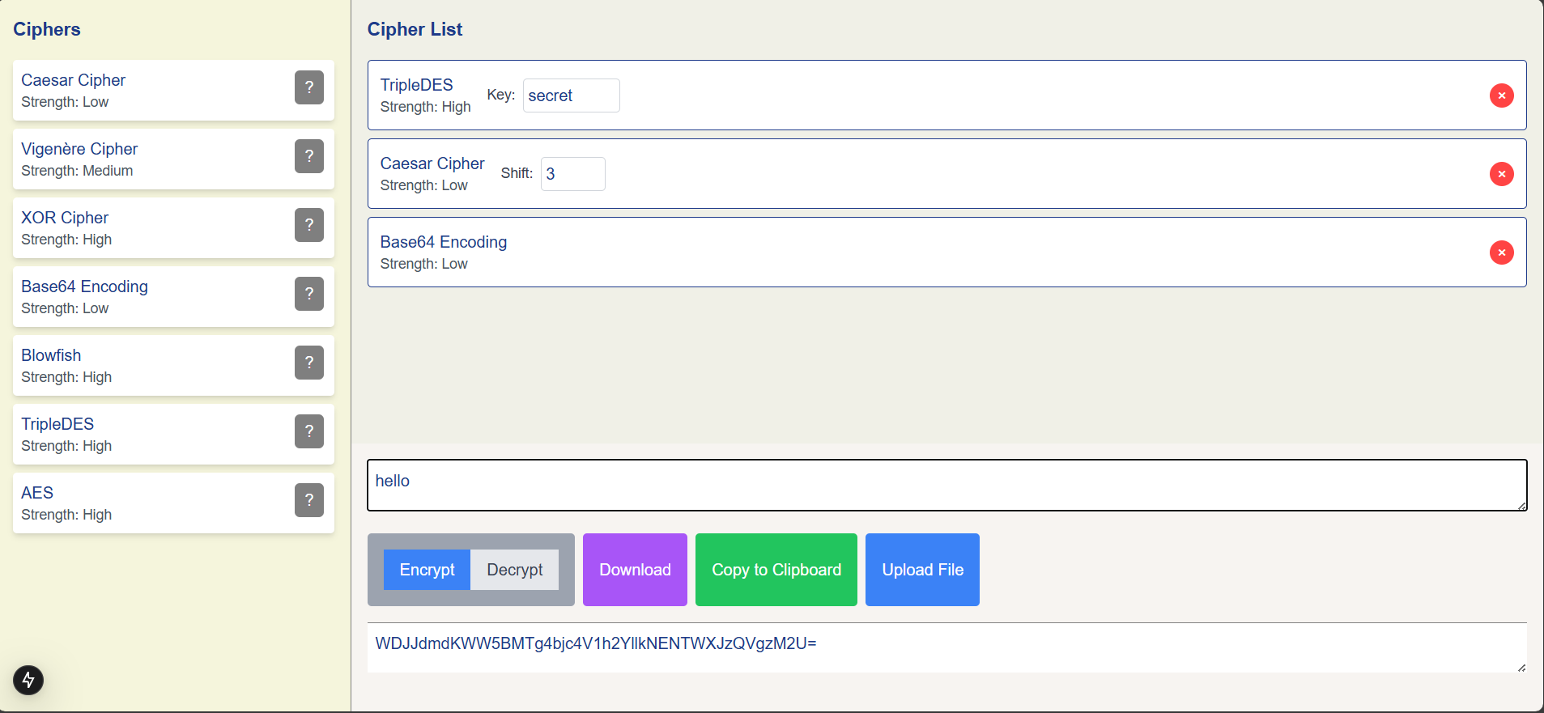
Task: Click the Cipher List heading
Action: (415, 29)
